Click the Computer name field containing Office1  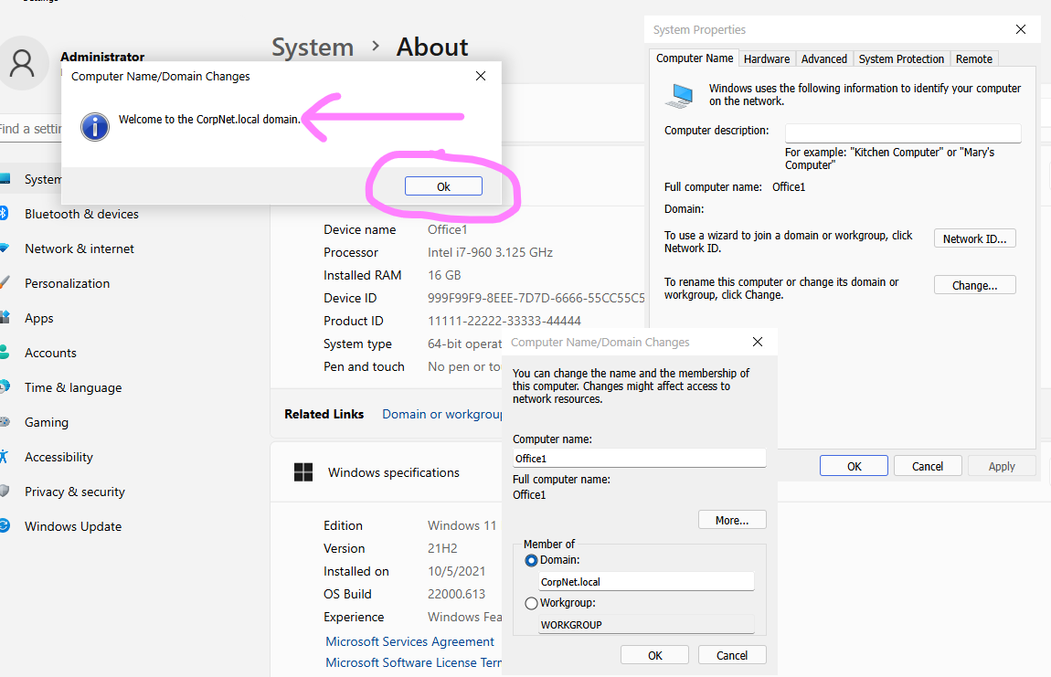coord(640,458)
